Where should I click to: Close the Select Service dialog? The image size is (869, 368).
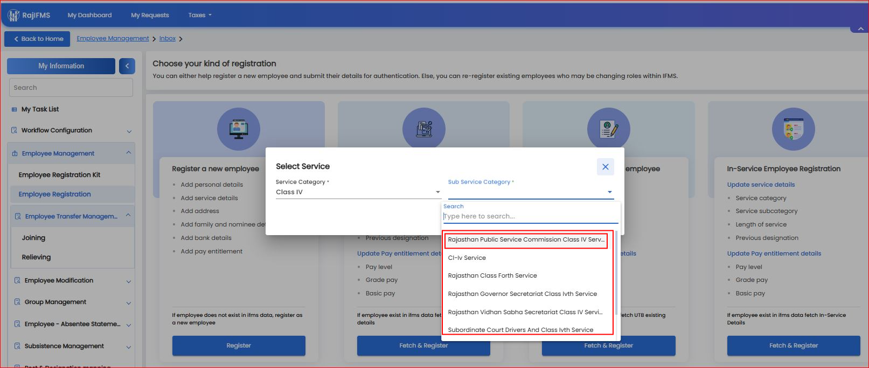click(x=606, y=167)
